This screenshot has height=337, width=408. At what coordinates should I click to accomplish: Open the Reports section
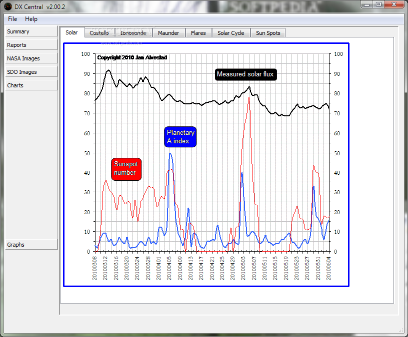tap(31, 45)
